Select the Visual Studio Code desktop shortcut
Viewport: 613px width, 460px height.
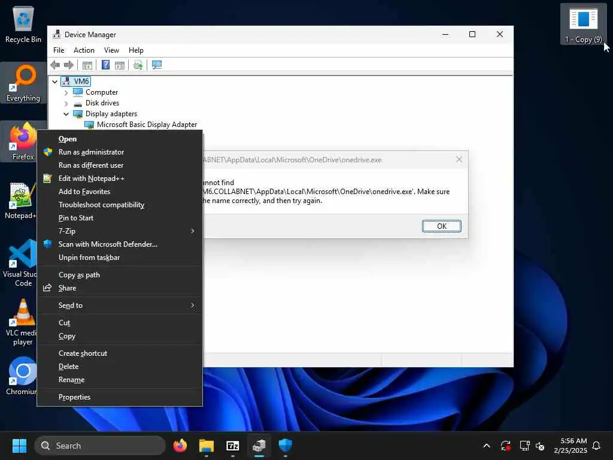[19, 263]
